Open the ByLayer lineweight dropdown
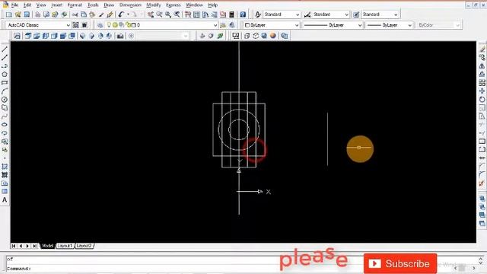The image size is (487, 274). (409, 25)
